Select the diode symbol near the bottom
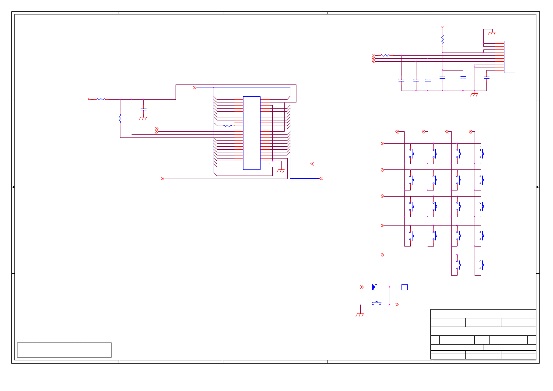The width and height of the screenshot is (553, 391). (374, 287)
